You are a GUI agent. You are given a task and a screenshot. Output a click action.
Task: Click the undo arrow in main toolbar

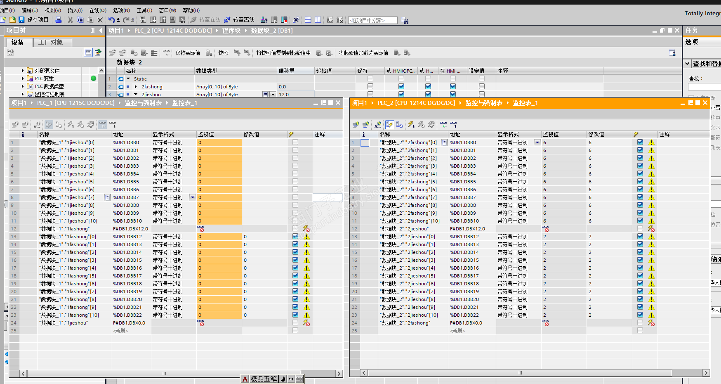coord(111,20)
